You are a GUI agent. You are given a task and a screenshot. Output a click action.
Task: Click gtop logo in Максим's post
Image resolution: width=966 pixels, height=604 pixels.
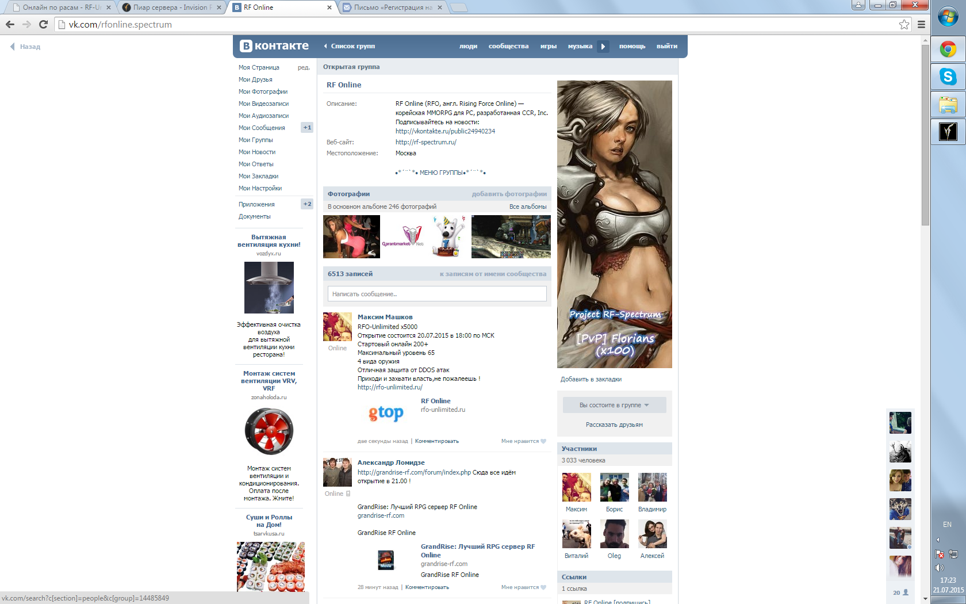click(386, 412)
